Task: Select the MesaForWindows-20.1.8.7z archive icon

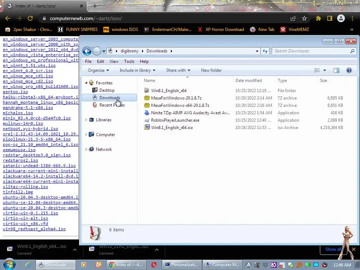Action: 147,98
